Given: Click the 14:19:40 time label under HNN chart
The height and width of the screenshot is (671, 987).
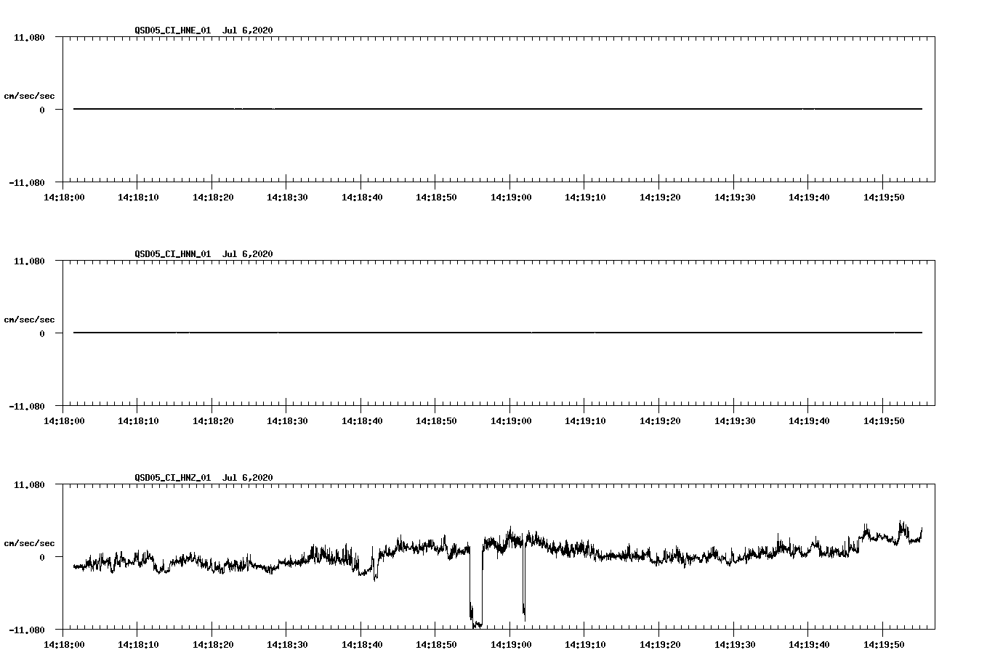Looking at the screenshot, I should click(x=808, y=421).
